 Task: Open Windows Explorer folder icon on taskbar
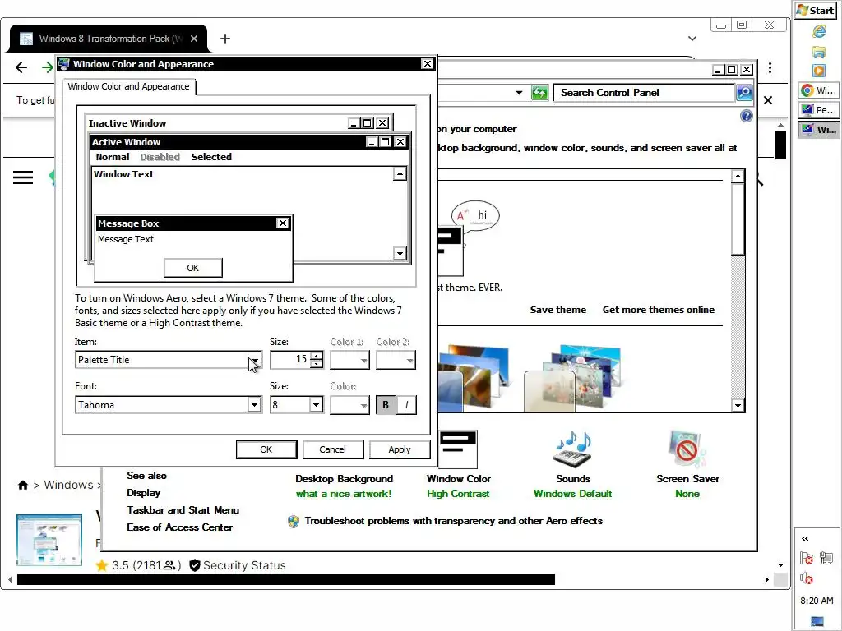point(818,52)
